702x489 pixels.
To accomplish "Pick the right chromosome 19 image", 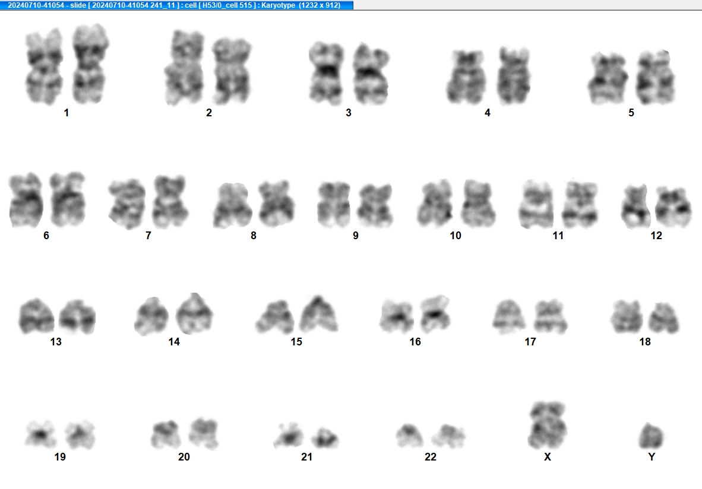I will coord(80,434).
